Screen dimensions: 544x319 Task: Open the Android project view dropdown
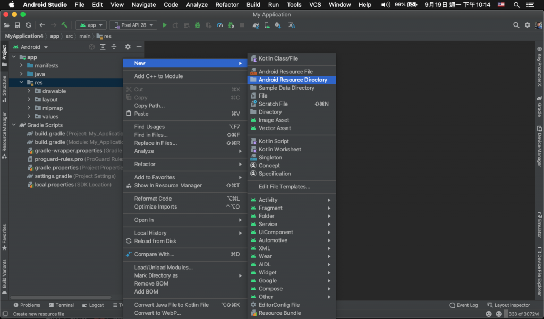coord(30,47)
